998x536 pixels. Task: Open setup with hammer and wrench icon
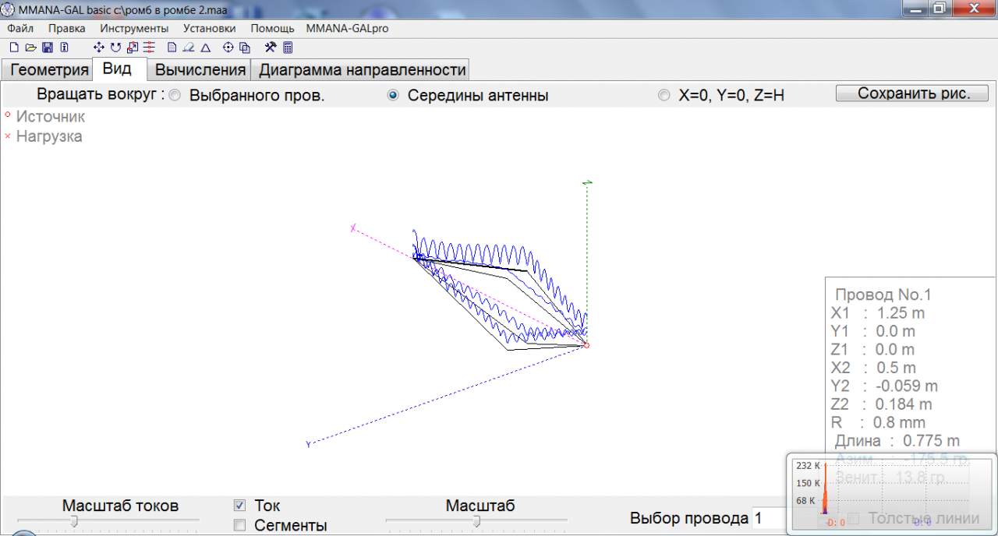(271, 48)
